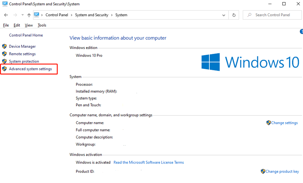The height and width of the screenshot is (183, 303).
Task: Click the Computer description label
Action: (x=94, y=137)
